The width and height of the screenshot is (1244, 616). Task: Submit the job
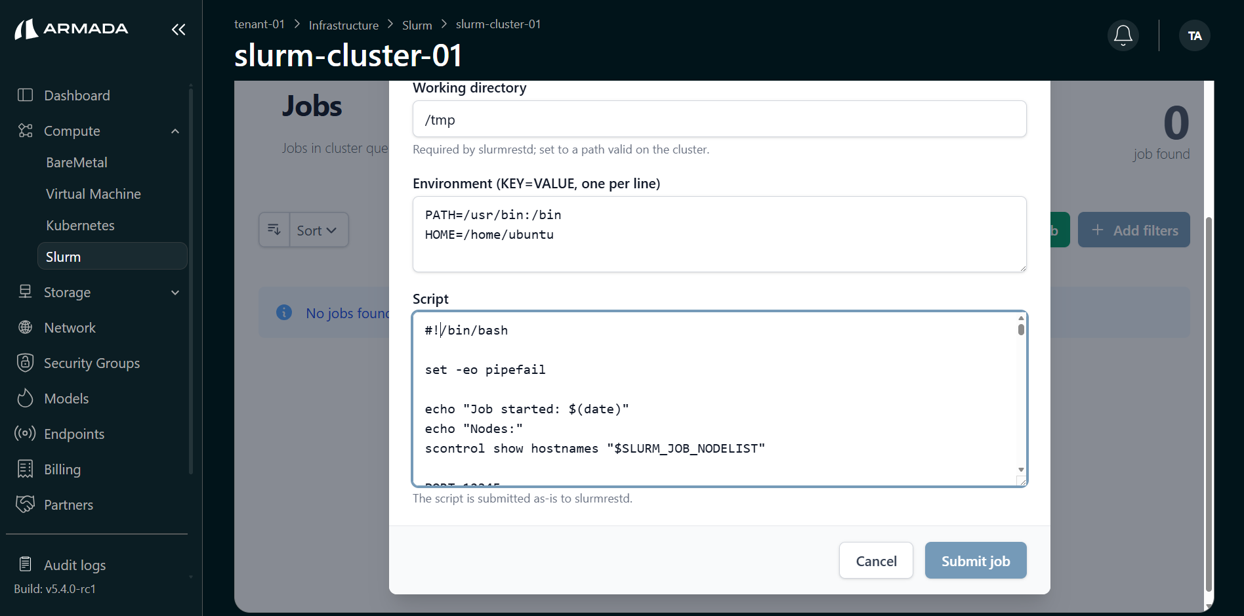tap(976, 560)
